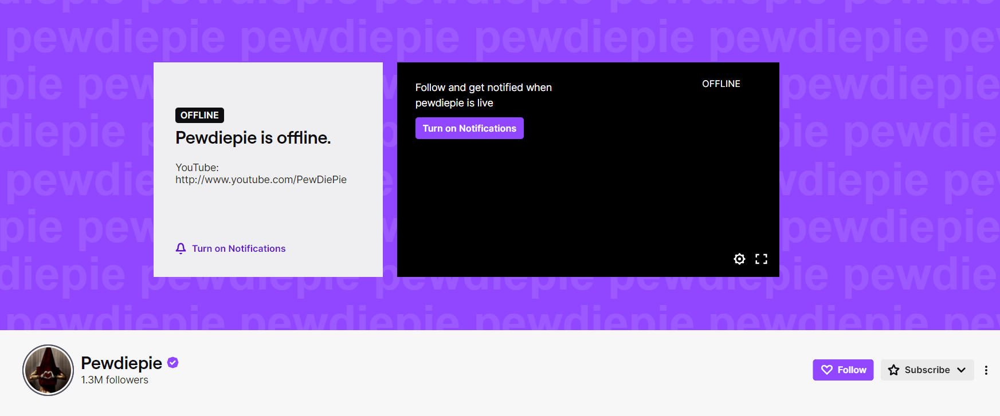
Task: Open the three-dot more options menu
Action: click(986, 370)
